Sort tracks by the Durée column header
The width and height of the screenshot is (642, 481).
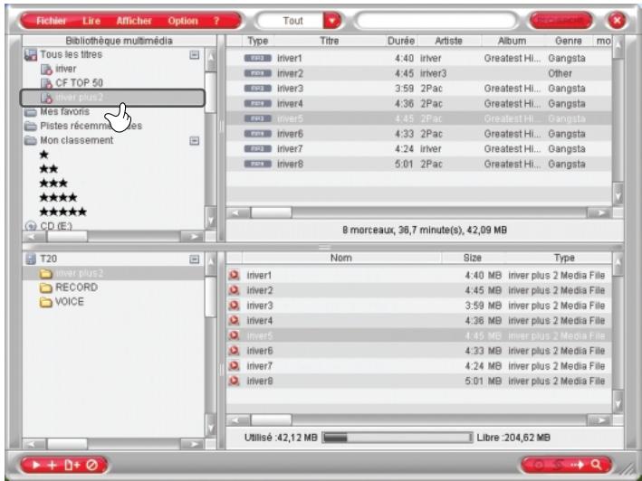(x=400, y=41)
